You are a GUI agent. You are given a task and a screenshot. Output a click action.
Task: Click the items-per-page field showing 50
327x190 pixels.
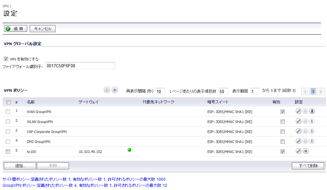[223, 91]
